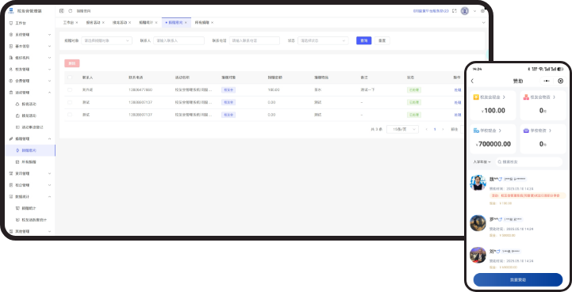
Task: Expand the 基本信息 sidebar group
Action: coord(50,46)
